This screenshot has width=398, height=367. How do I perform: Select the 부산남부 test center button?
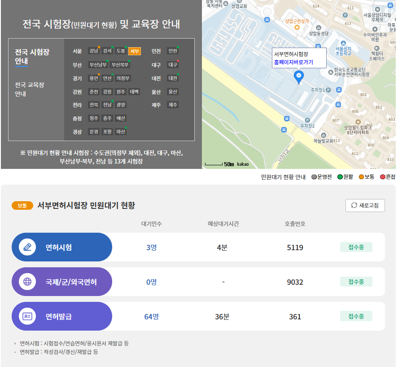(99, 64)
